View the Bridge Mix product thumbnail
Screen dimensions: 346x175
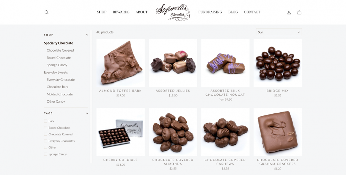point(277,63)
